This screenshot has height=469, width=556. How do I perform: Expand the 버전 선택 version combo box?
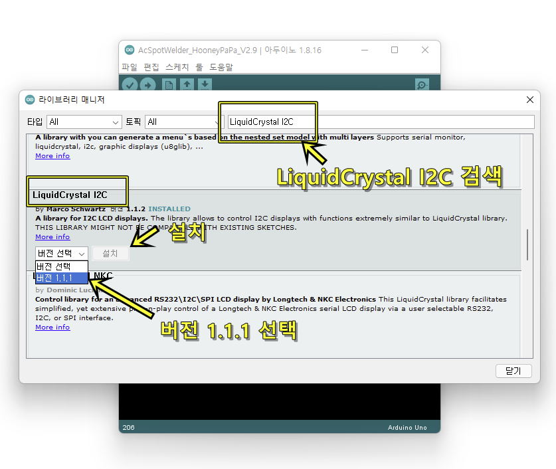coord(62,254)
